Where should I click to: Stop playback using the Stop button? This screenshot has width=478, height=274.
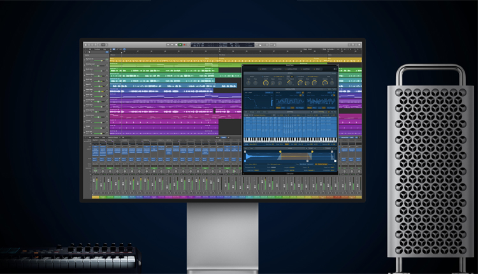[x=176, y=45]
